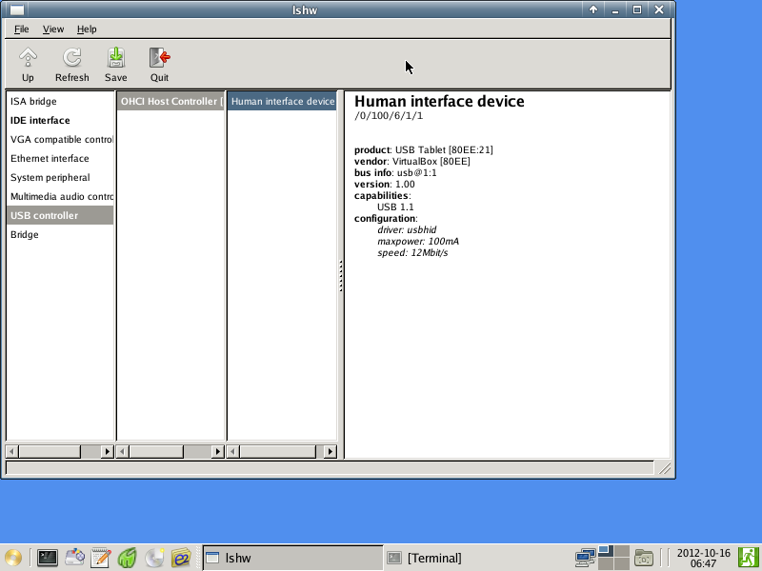Click the vendor VirtualBox line
This screenshot has height=571, width=762.
pyautogui.click(x=412, y=161)
